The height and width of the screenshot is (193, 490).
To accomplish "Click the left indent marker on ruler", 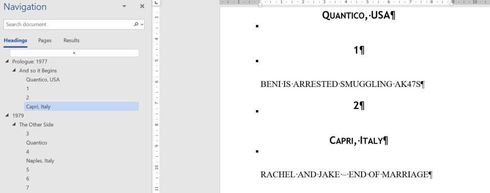I will pyautogui.click(x=260, y=4).
